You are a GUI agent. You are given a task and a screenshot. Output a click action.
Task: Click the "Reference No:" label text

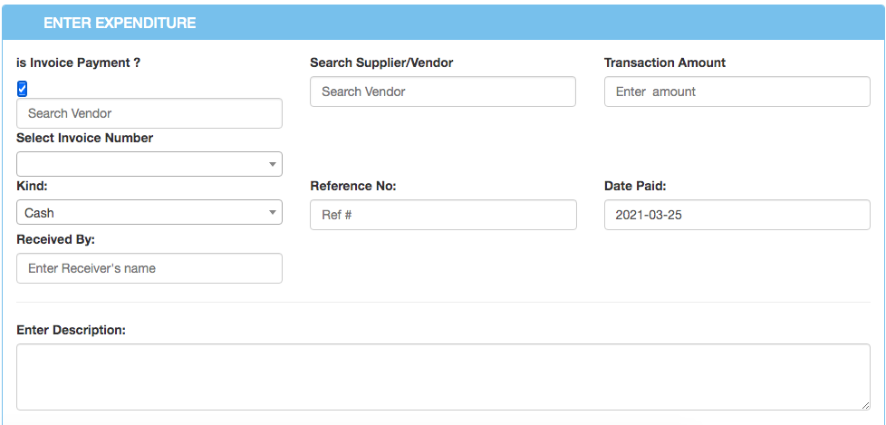click(353, 186)
